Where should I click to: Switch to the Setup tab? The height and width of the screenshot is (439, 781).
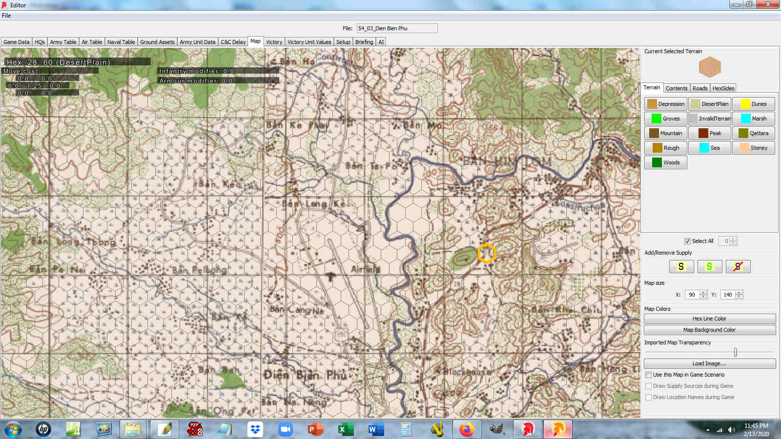[x=343, y=42]
